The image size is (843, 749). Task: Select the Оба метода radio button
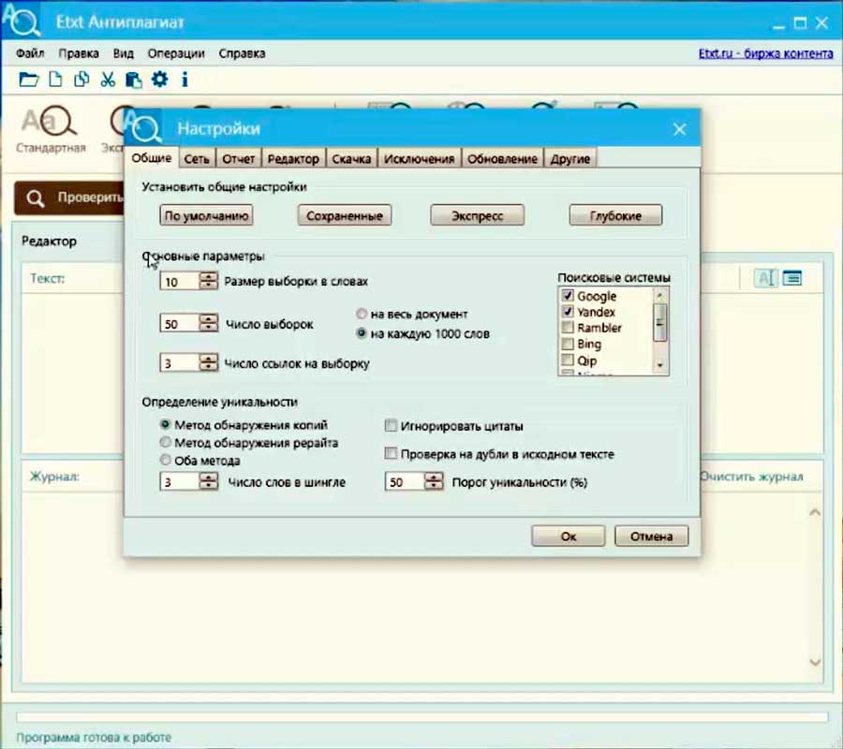click(x=165, y=461)
